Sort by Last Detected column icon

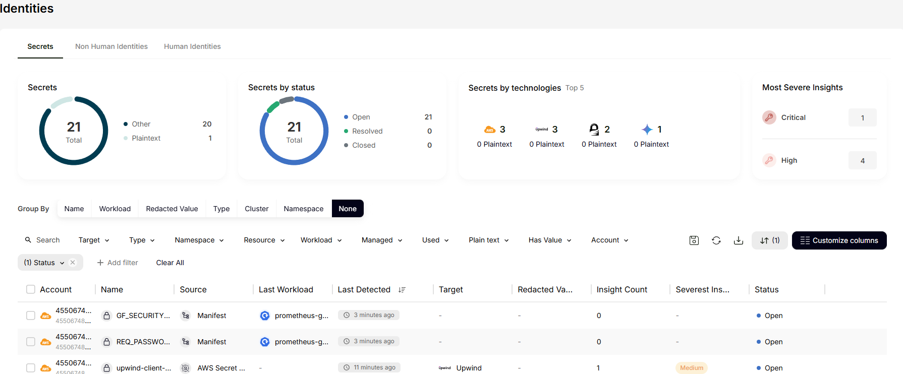402,290
